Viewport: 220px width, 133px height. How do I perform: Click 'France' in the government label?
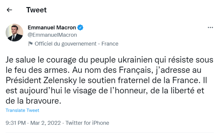point(110,44)
